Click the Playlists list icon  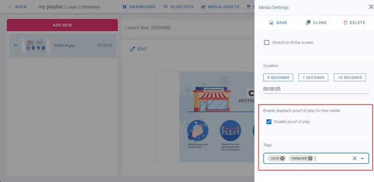(166, 7)
